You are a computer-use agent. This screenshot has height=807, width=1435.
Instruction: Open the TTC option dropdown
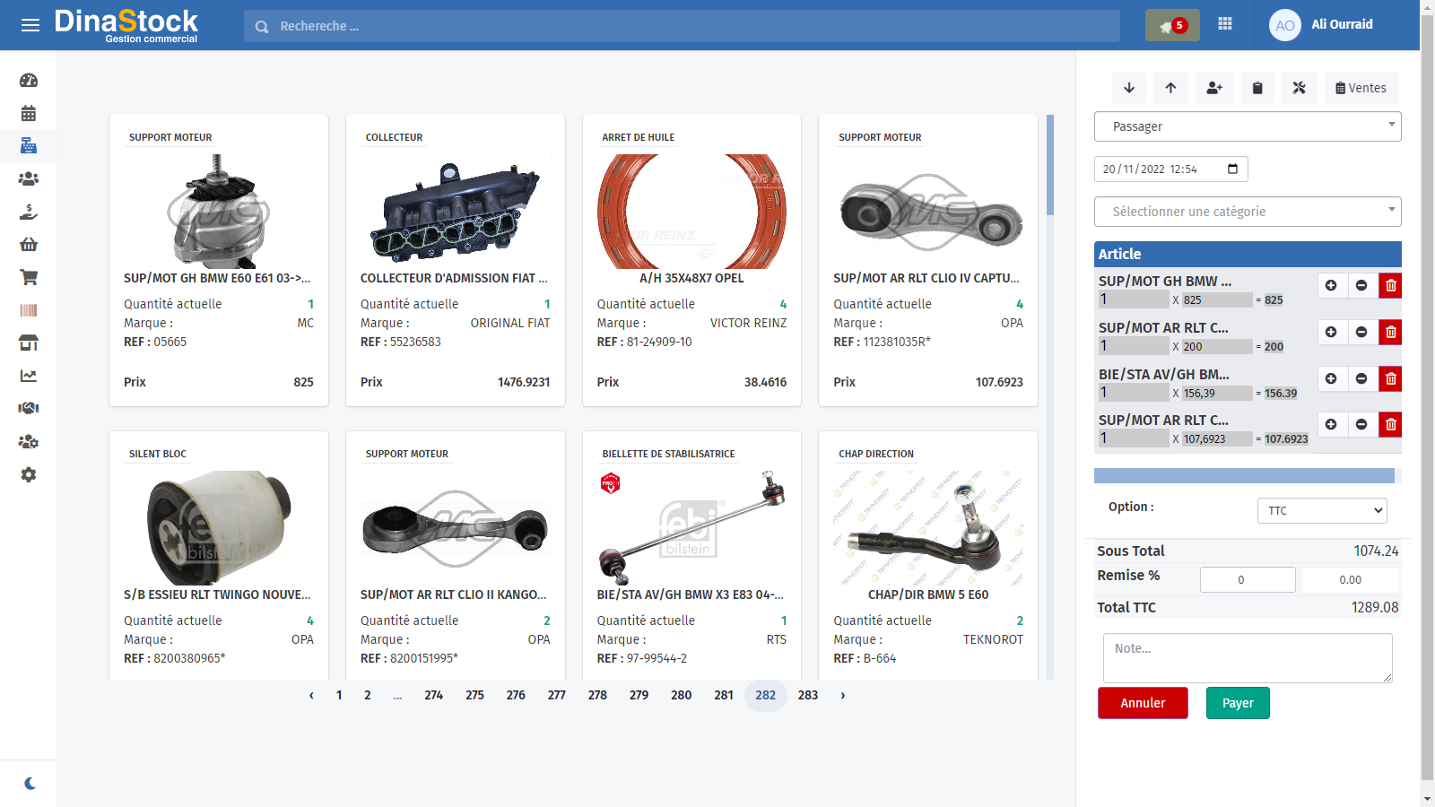pyautogui.click(x=1321, y=510)
